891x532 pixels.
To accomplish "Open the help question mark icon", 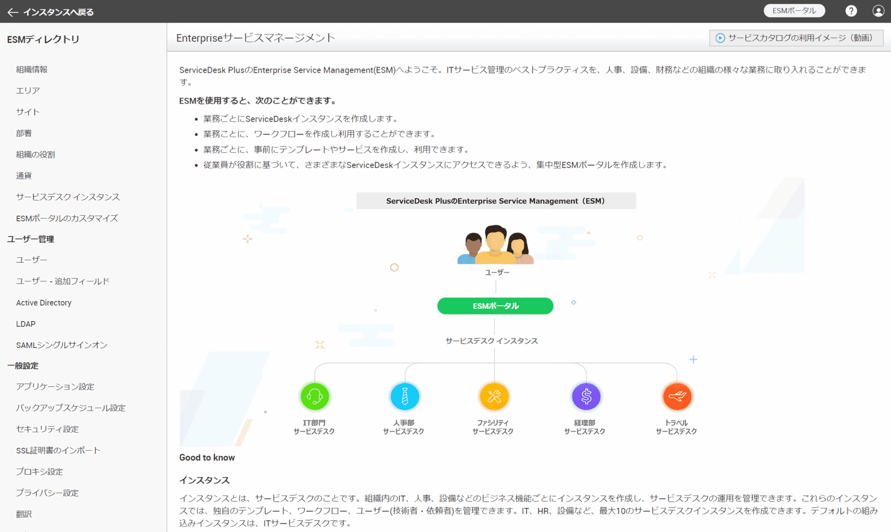I will point(851,10).
